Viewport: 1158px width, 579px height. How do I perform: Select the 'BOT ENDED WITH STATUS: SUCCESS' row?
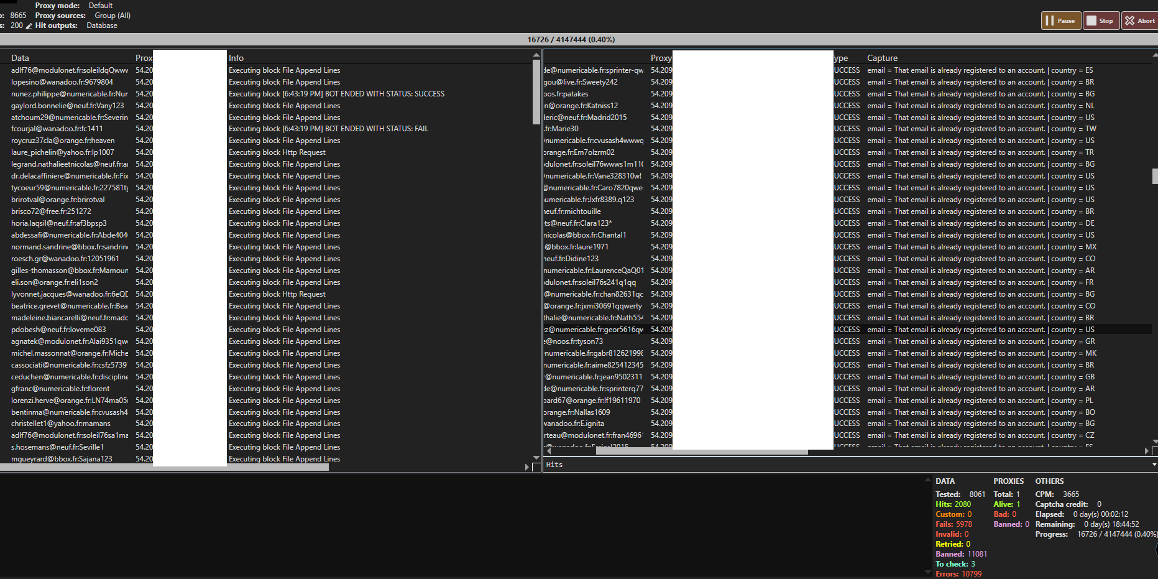coord(266,94)
